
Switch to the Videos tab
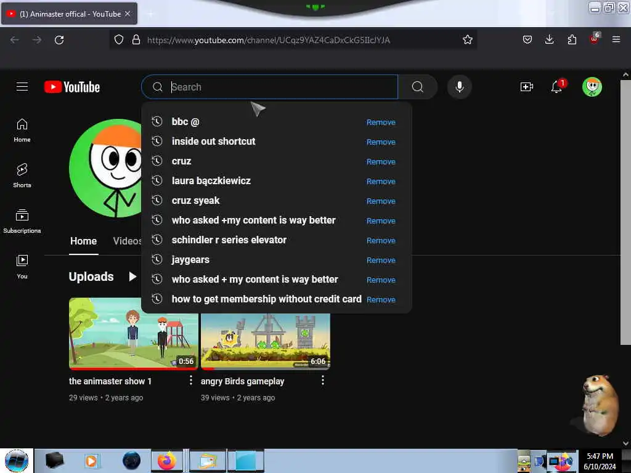pyautogui.click(x=127, y=241)
